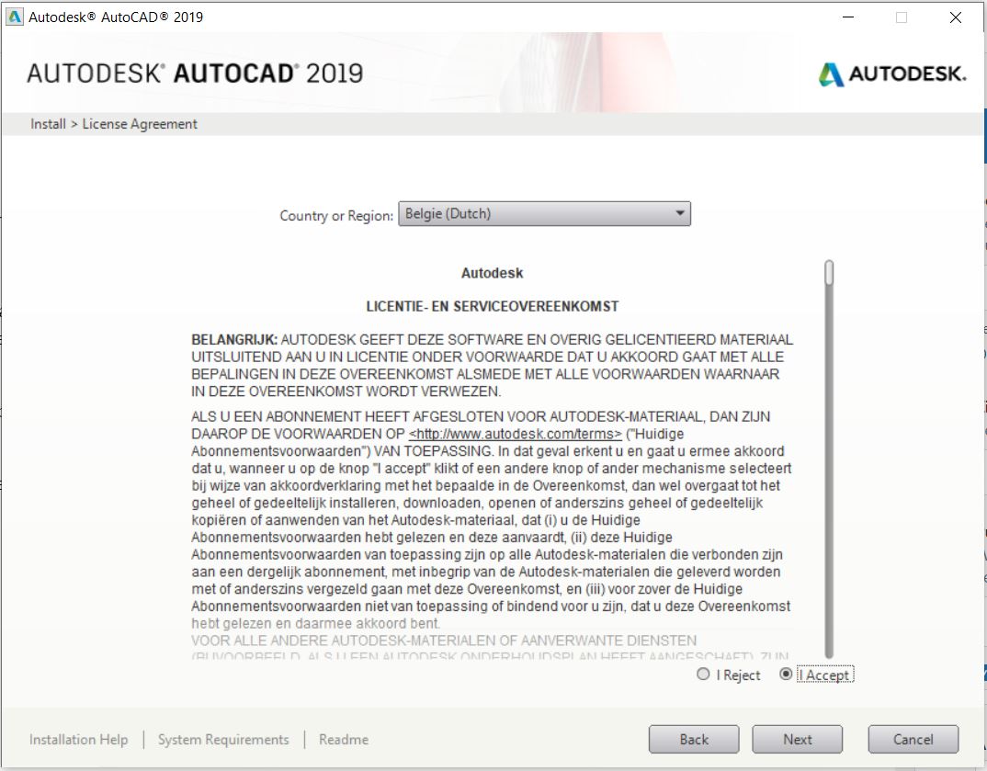Image resolution: width=987 pixels, height=771 pixels.
Task: Click the AutoCAD icon in title bar
Action: (x=15, y=17)
